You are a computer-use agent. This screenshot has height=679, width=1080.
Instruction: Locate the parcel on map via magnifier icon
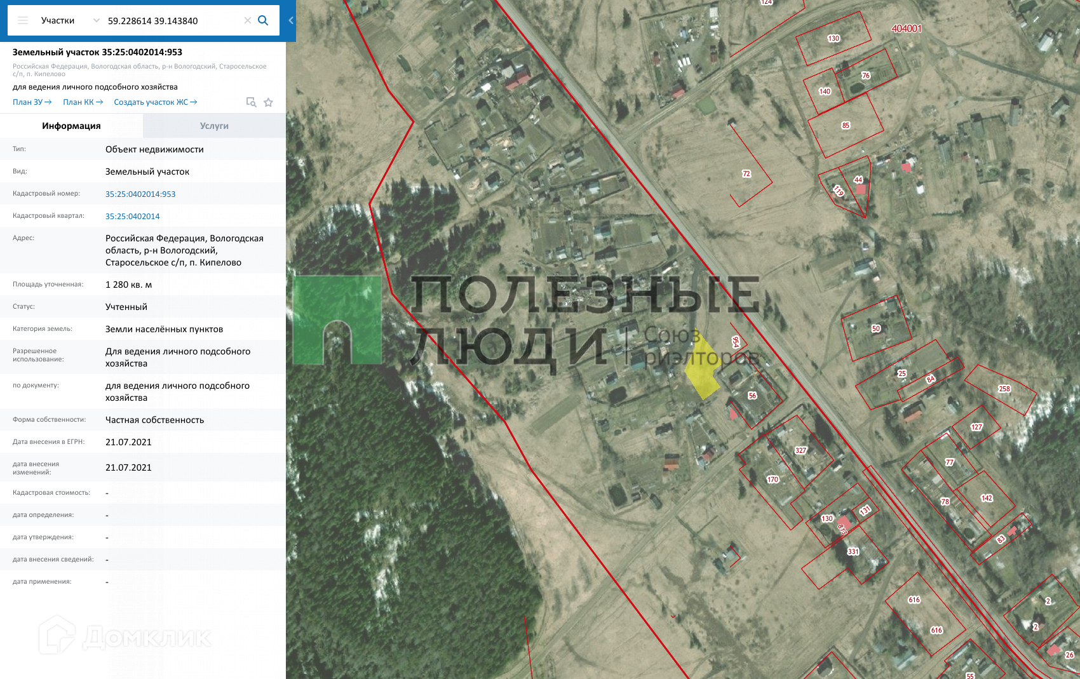click(x=251, y=102)
